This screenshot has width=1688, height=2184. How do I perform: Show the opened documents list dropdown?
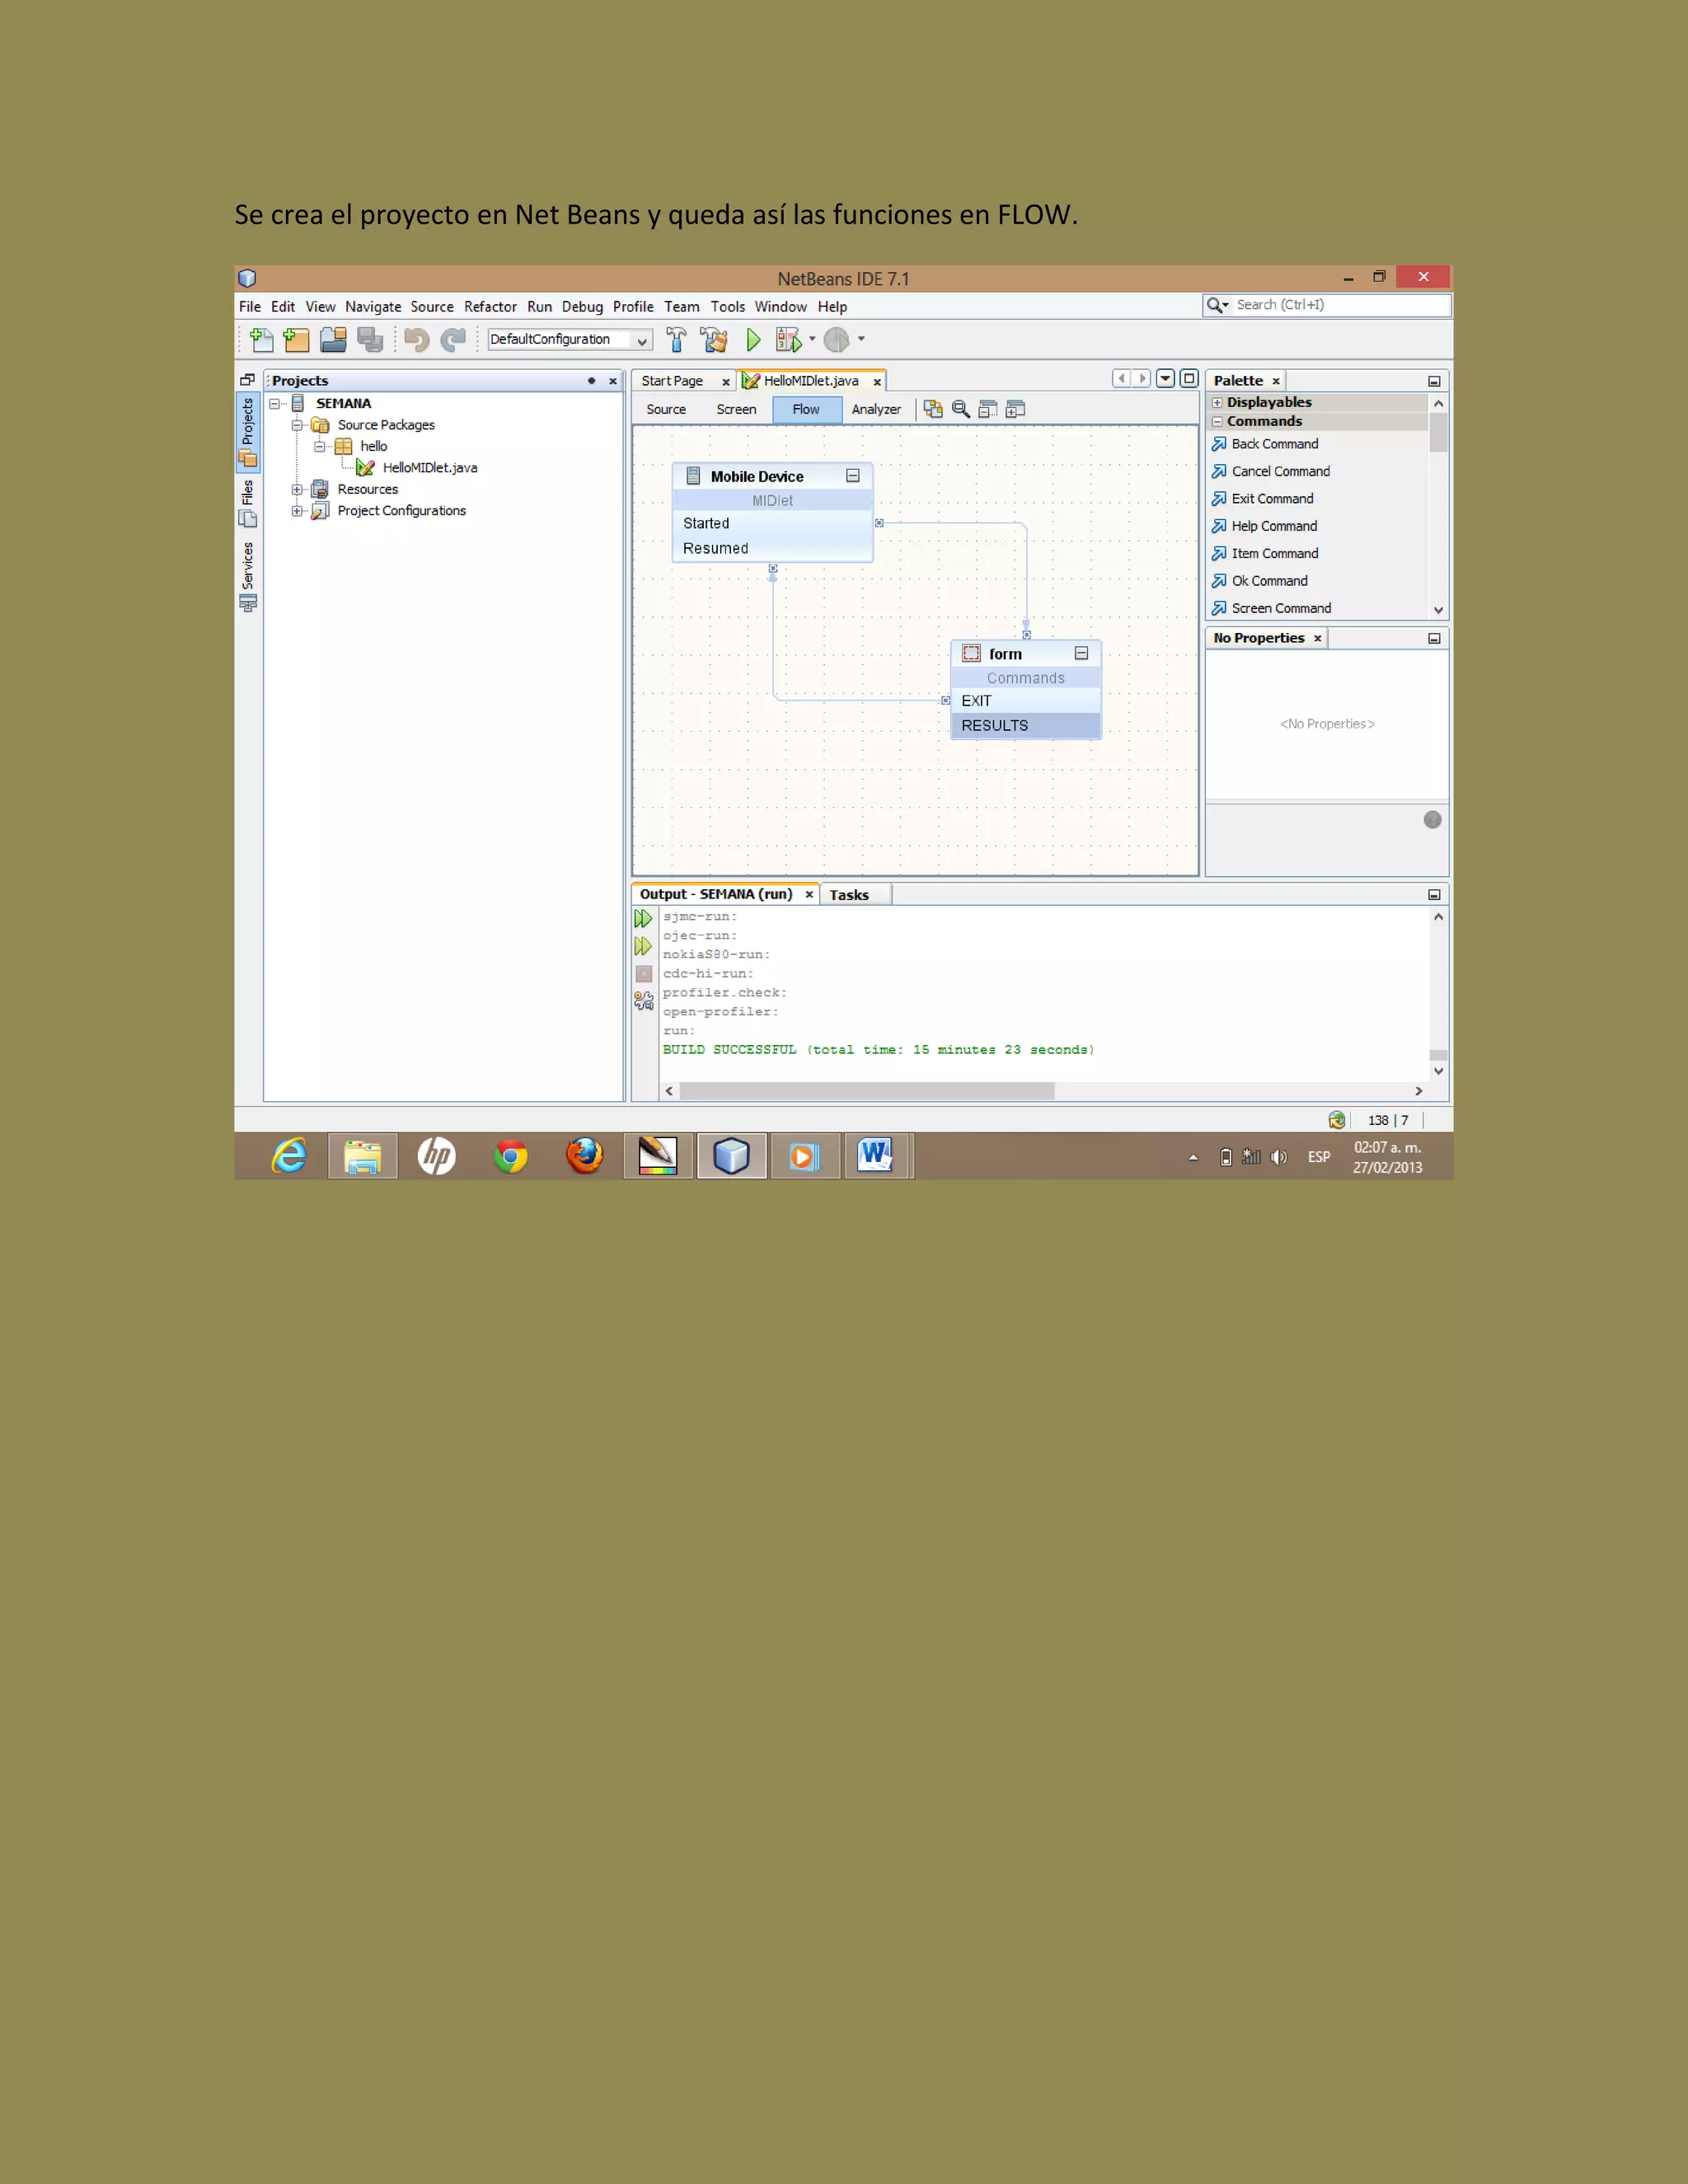(1165, 378)
